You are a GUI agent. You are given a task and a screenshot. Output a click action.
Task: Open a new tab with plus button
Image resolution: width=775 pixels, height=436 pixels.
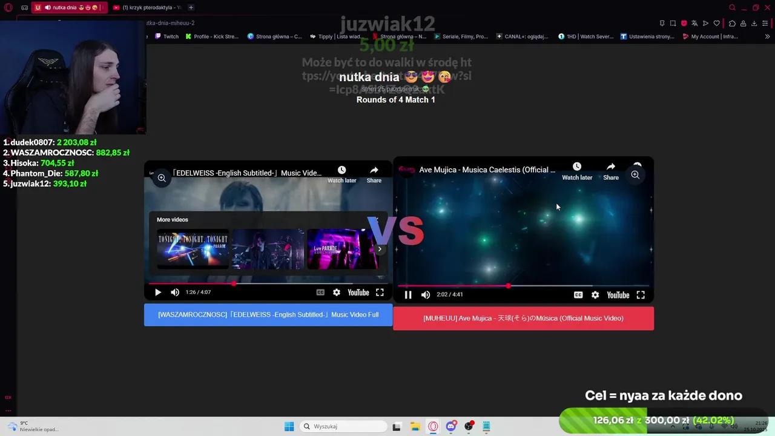tap(191, 7)
